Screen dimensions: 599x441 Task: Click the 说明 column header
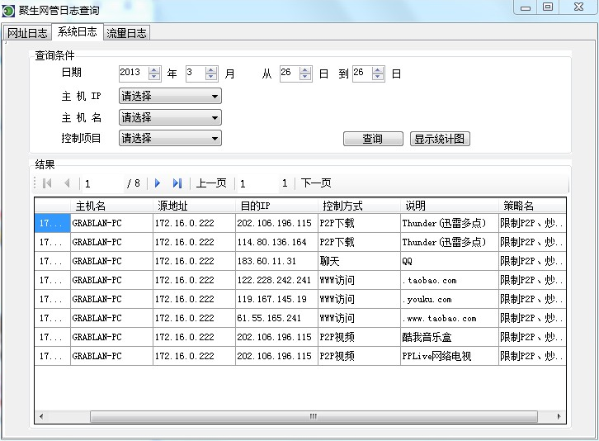point(449,206)
